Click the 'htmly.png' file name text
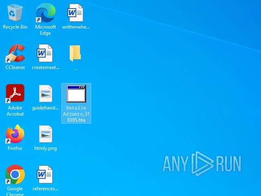Viewport: 261px width, 196px height. tap(45, 148)
